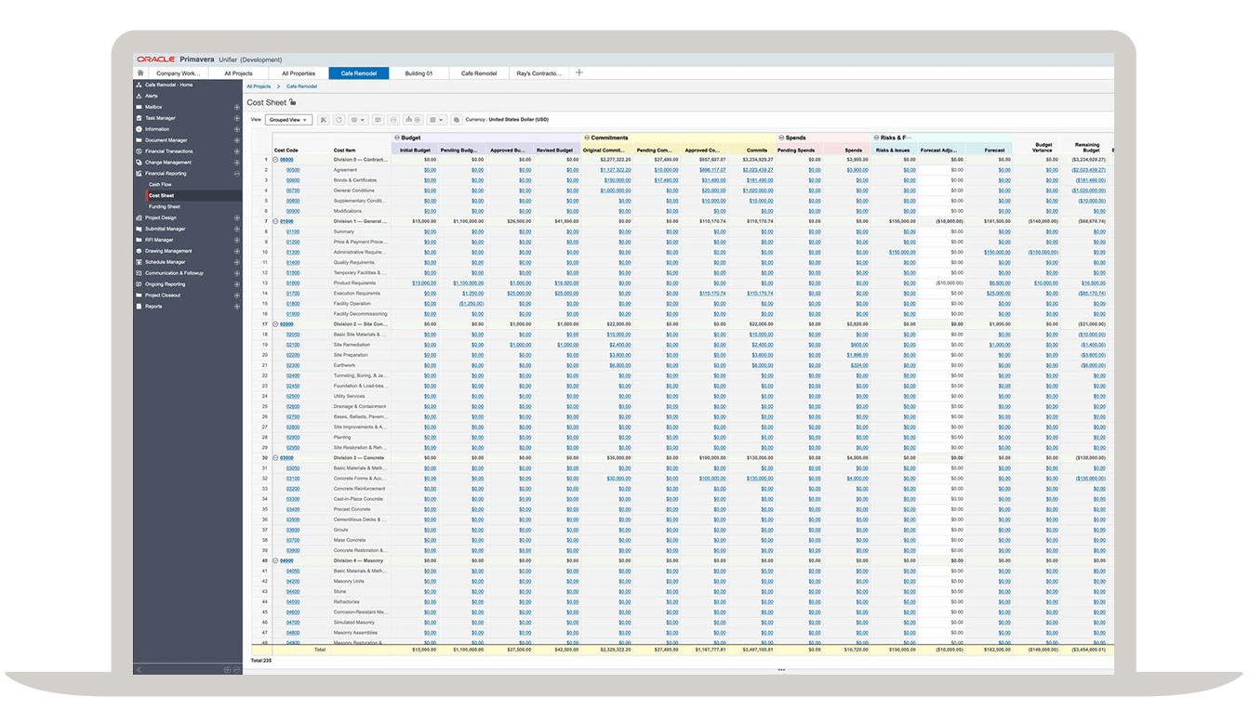Screen dimensions: 1250x710
Task: Open Cash Flow under Financial Reporting
Action: click(160, 185)
